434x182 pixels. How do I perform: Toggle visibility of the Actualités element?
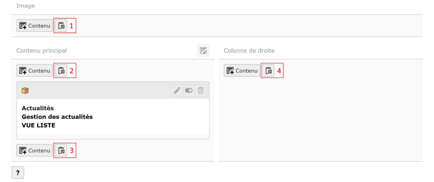pos(189,90)
